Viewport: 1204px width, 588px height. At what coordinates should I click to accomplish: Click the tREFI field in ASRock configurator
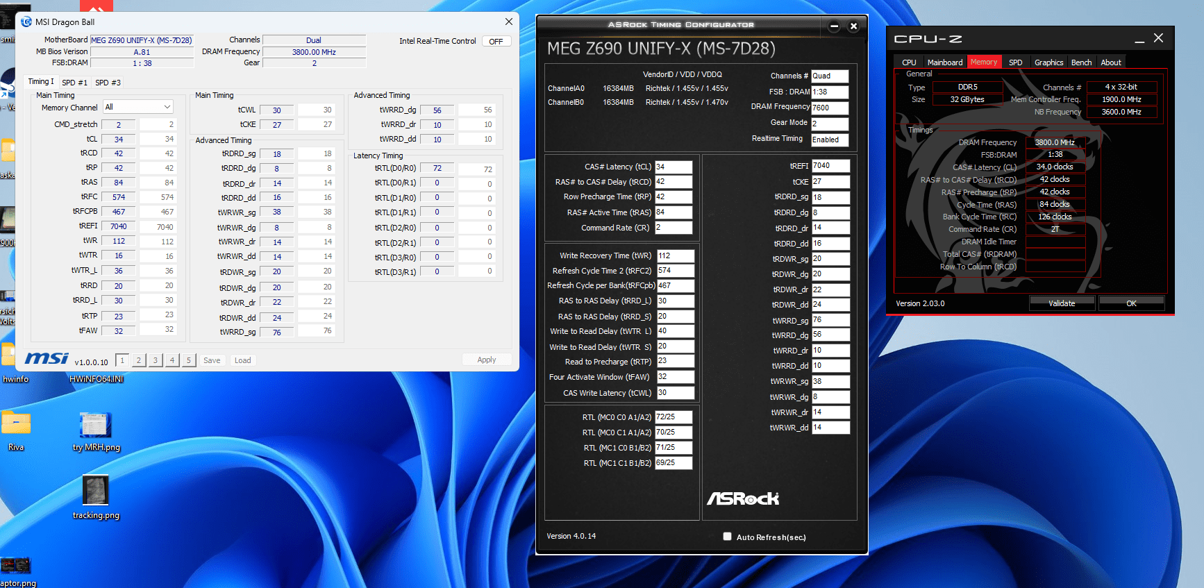coord(830,166)
